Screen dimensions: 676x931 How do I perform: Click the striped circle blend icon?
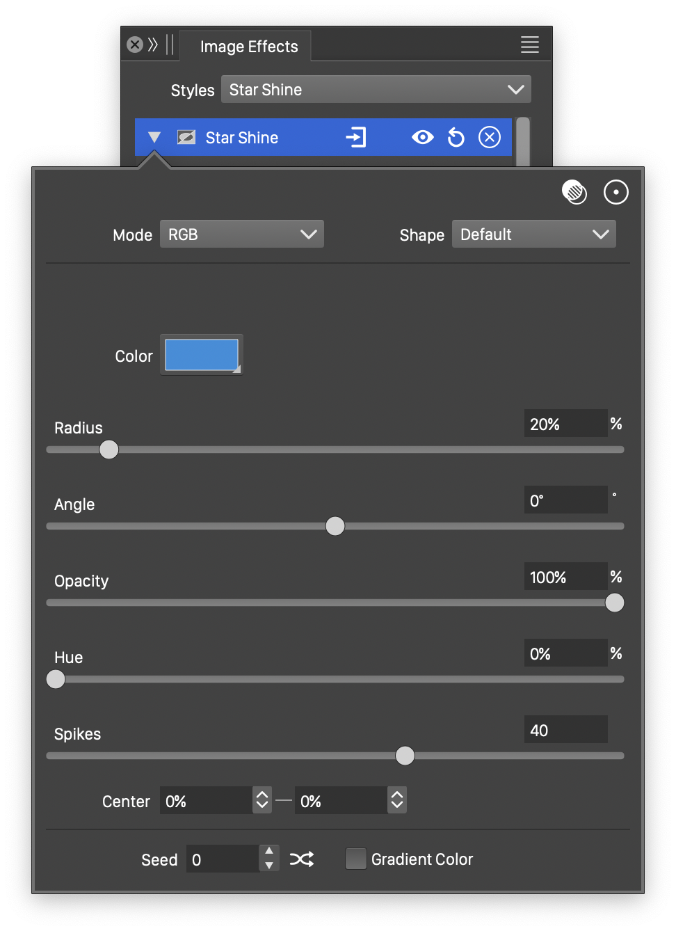pos(574,192)
